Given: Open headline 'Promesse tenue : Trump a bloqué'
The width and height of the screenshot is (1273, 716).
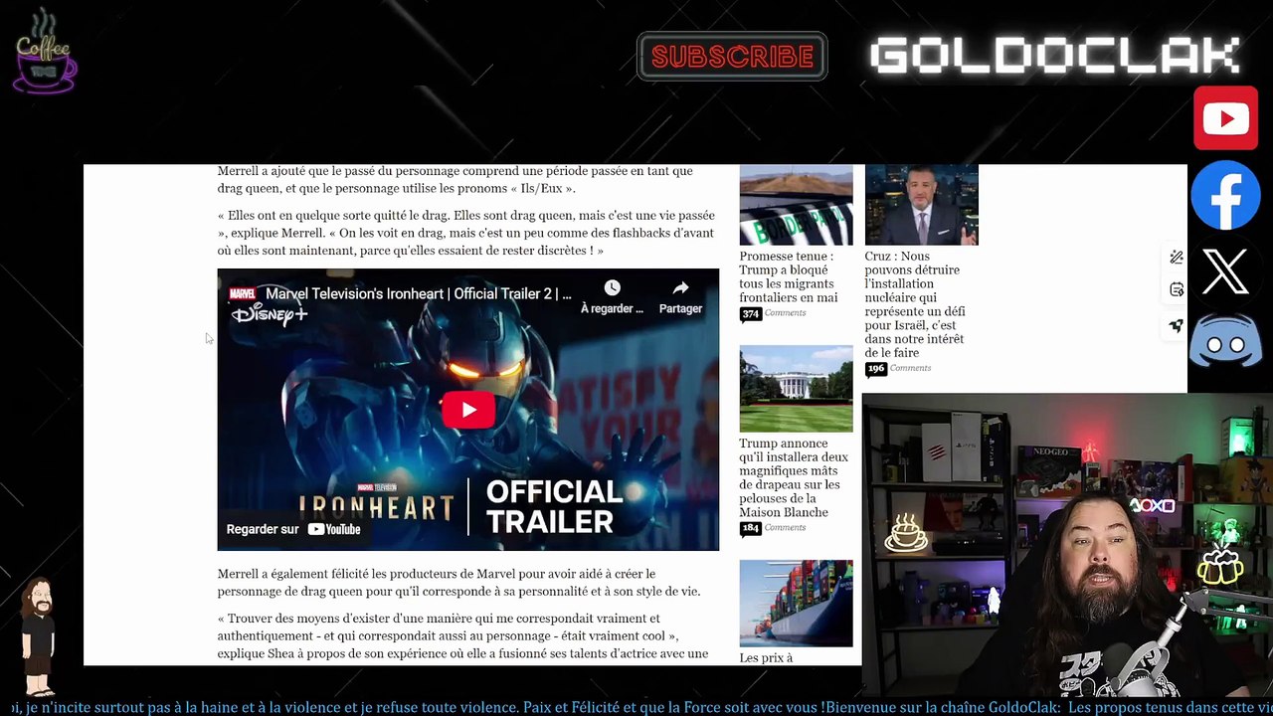Looking at the screenshot, I should (x=791, y=276).
